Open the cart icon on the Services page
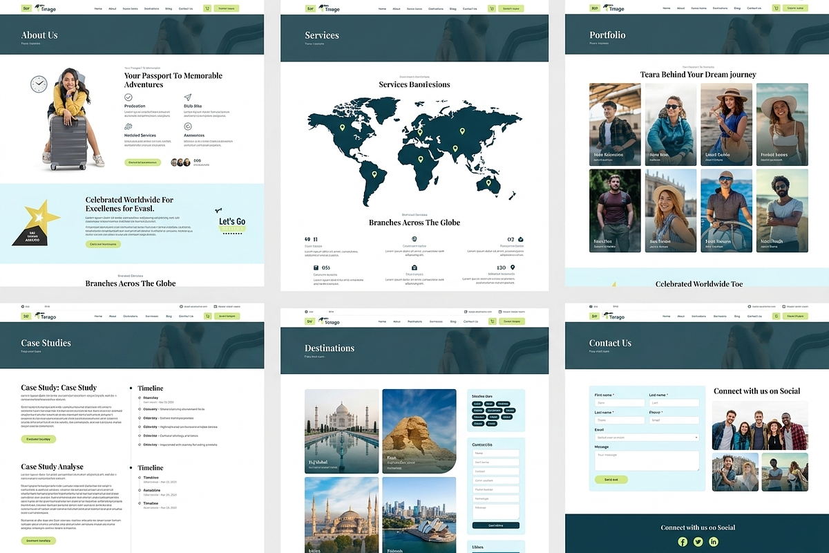 pyautogui.click(x=492, y=8)
